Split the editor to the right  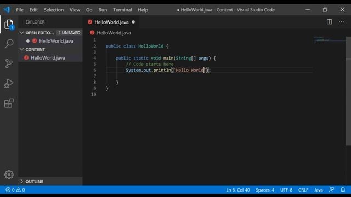pos(329,22)
